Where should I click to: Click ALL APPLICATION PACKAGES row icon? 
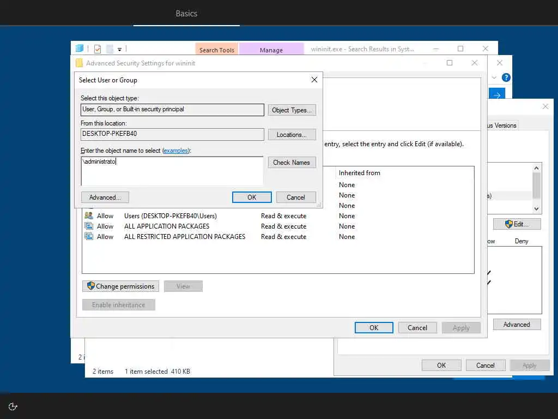(89, 226)
